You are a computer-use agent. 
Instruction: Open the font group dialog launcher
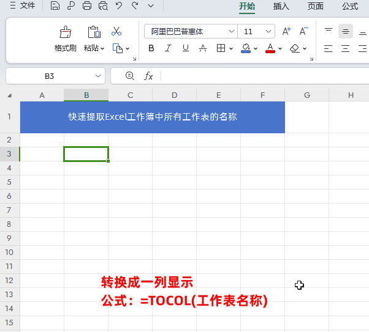(311, 59)
